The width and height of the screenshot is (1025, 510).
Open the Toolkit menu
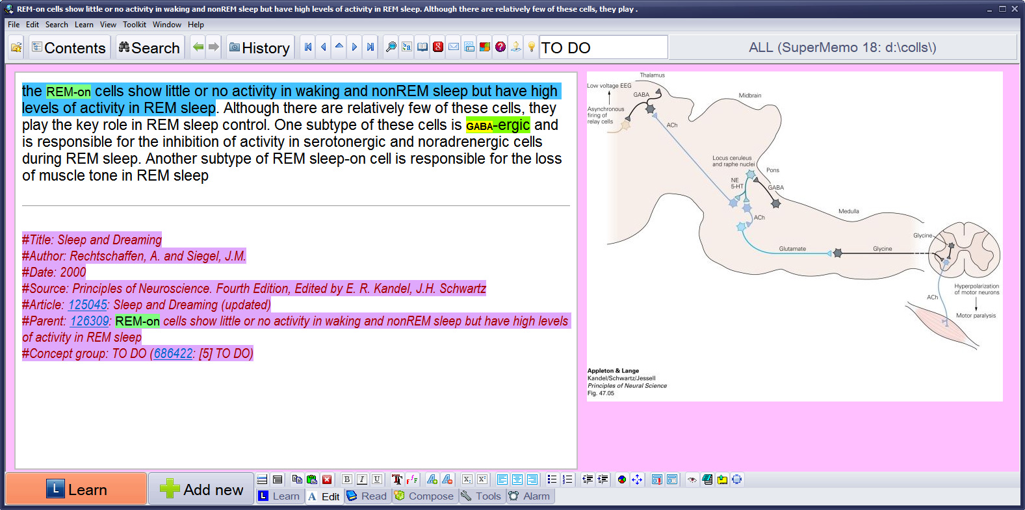135,25
